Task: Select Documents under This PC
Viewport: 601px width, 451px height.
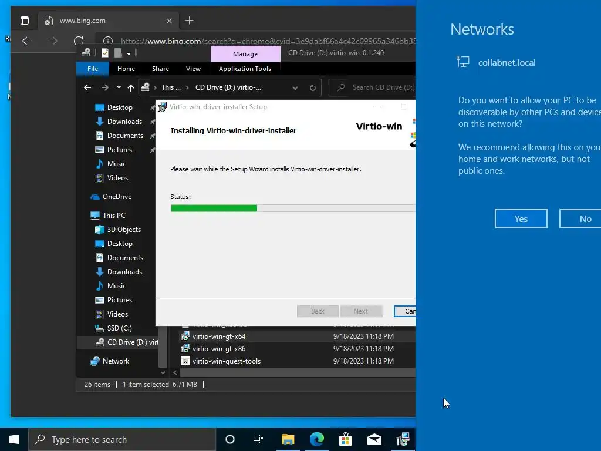Action: point(125,258)
